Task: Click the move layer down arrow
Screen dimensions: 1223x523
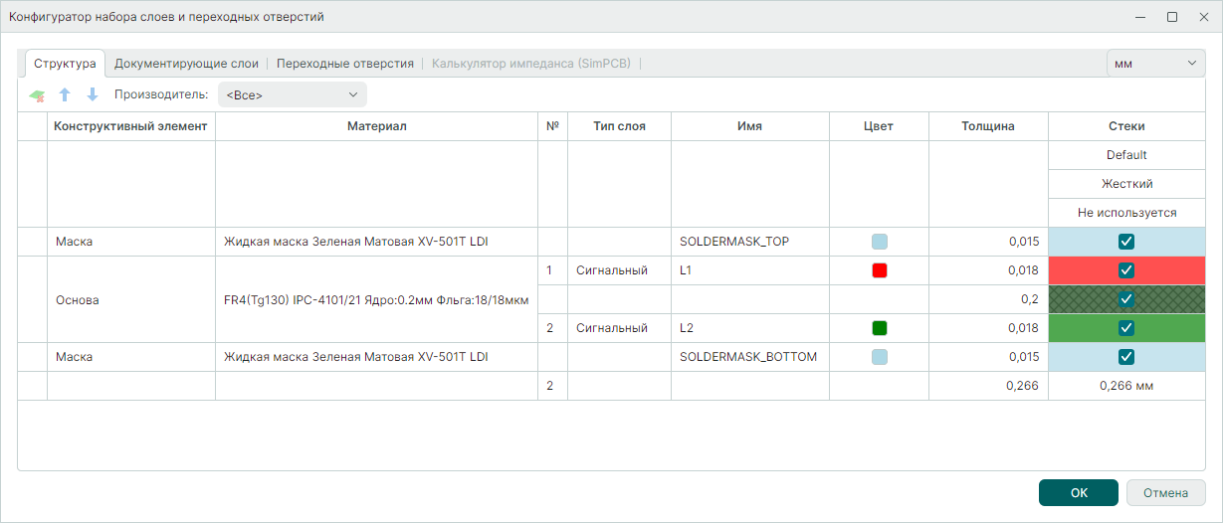Action: (93, 95)
